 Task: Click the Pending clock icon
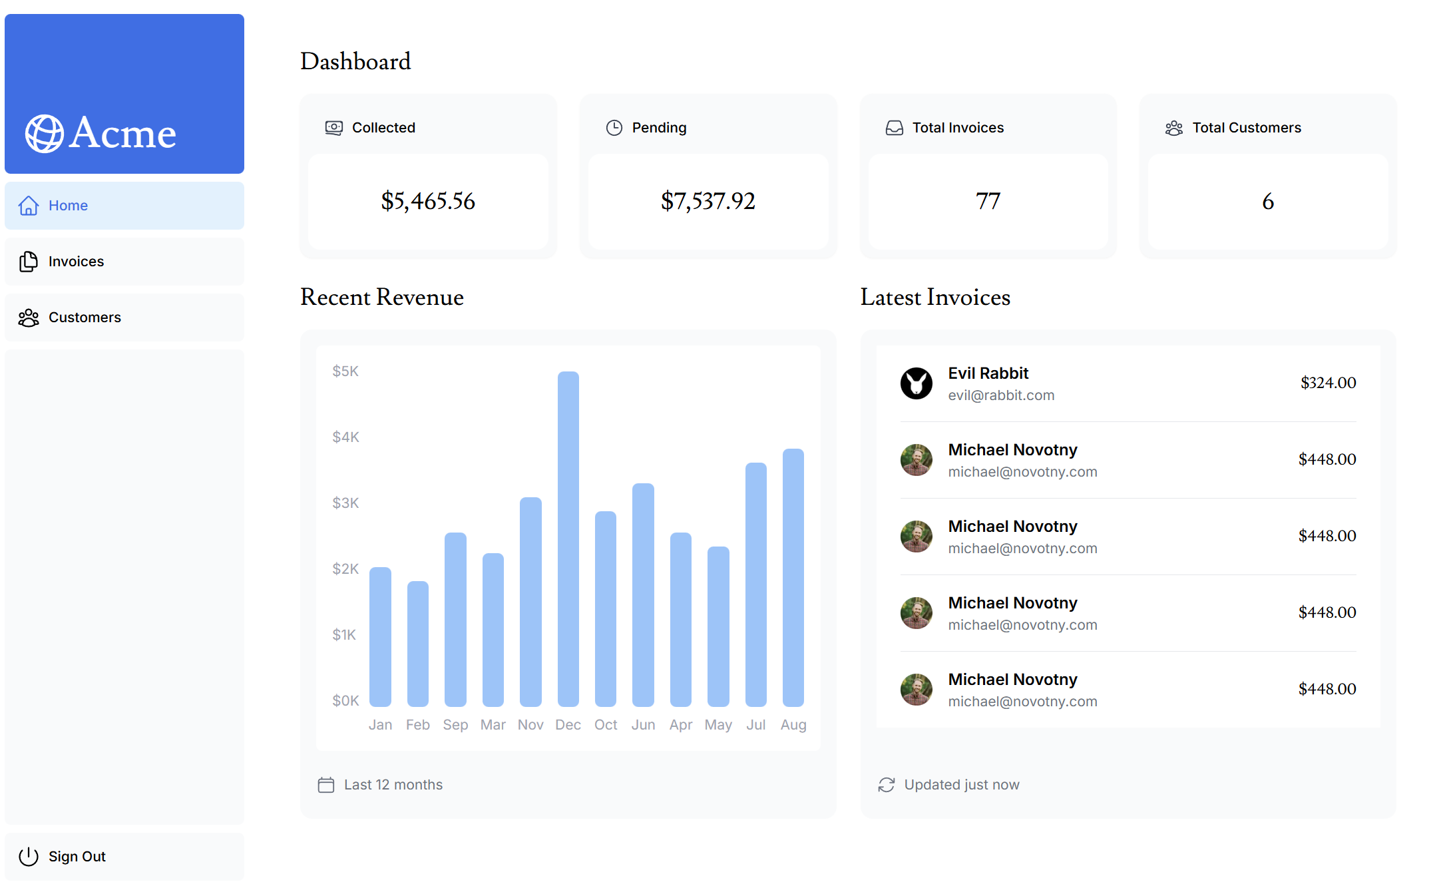coord(614,128)
